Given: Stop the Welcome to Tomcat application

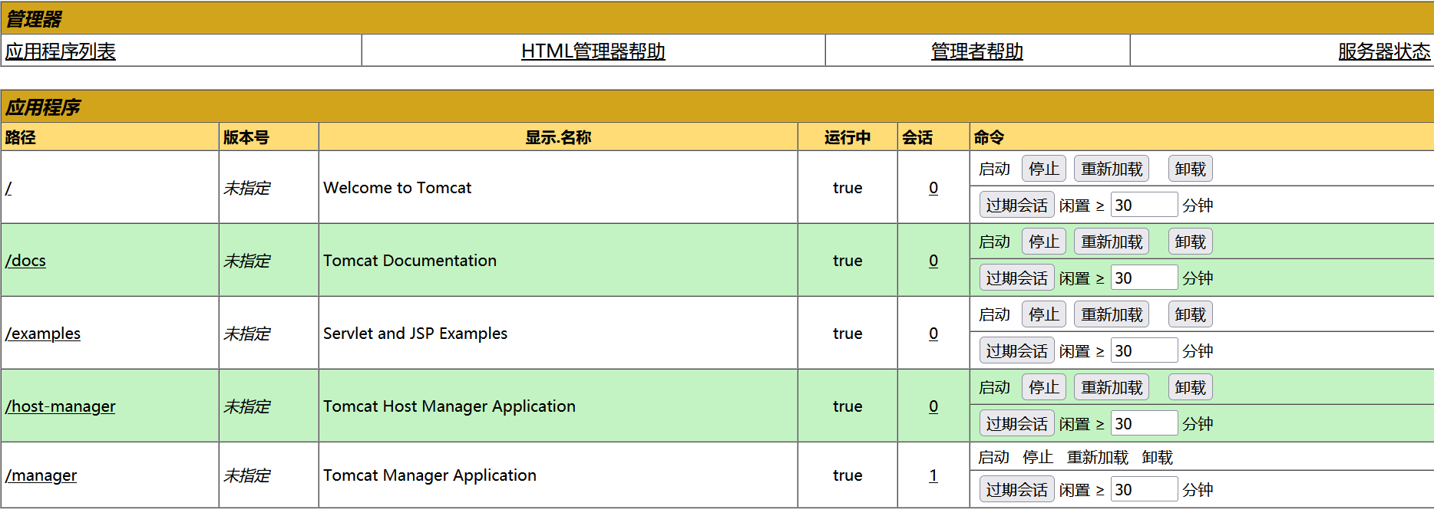Looking at the screenshot, I should point(1044,169).
